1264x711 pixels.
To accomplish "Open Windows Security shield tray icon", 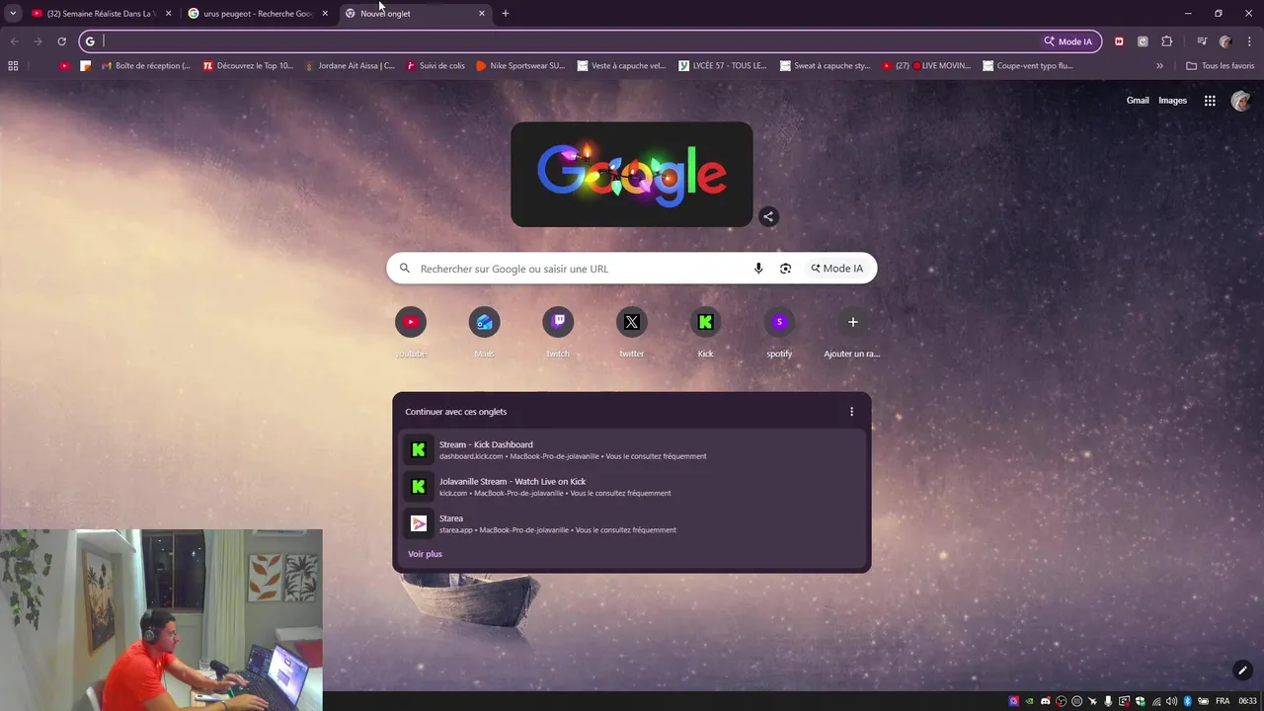I will coord(1140,701).
